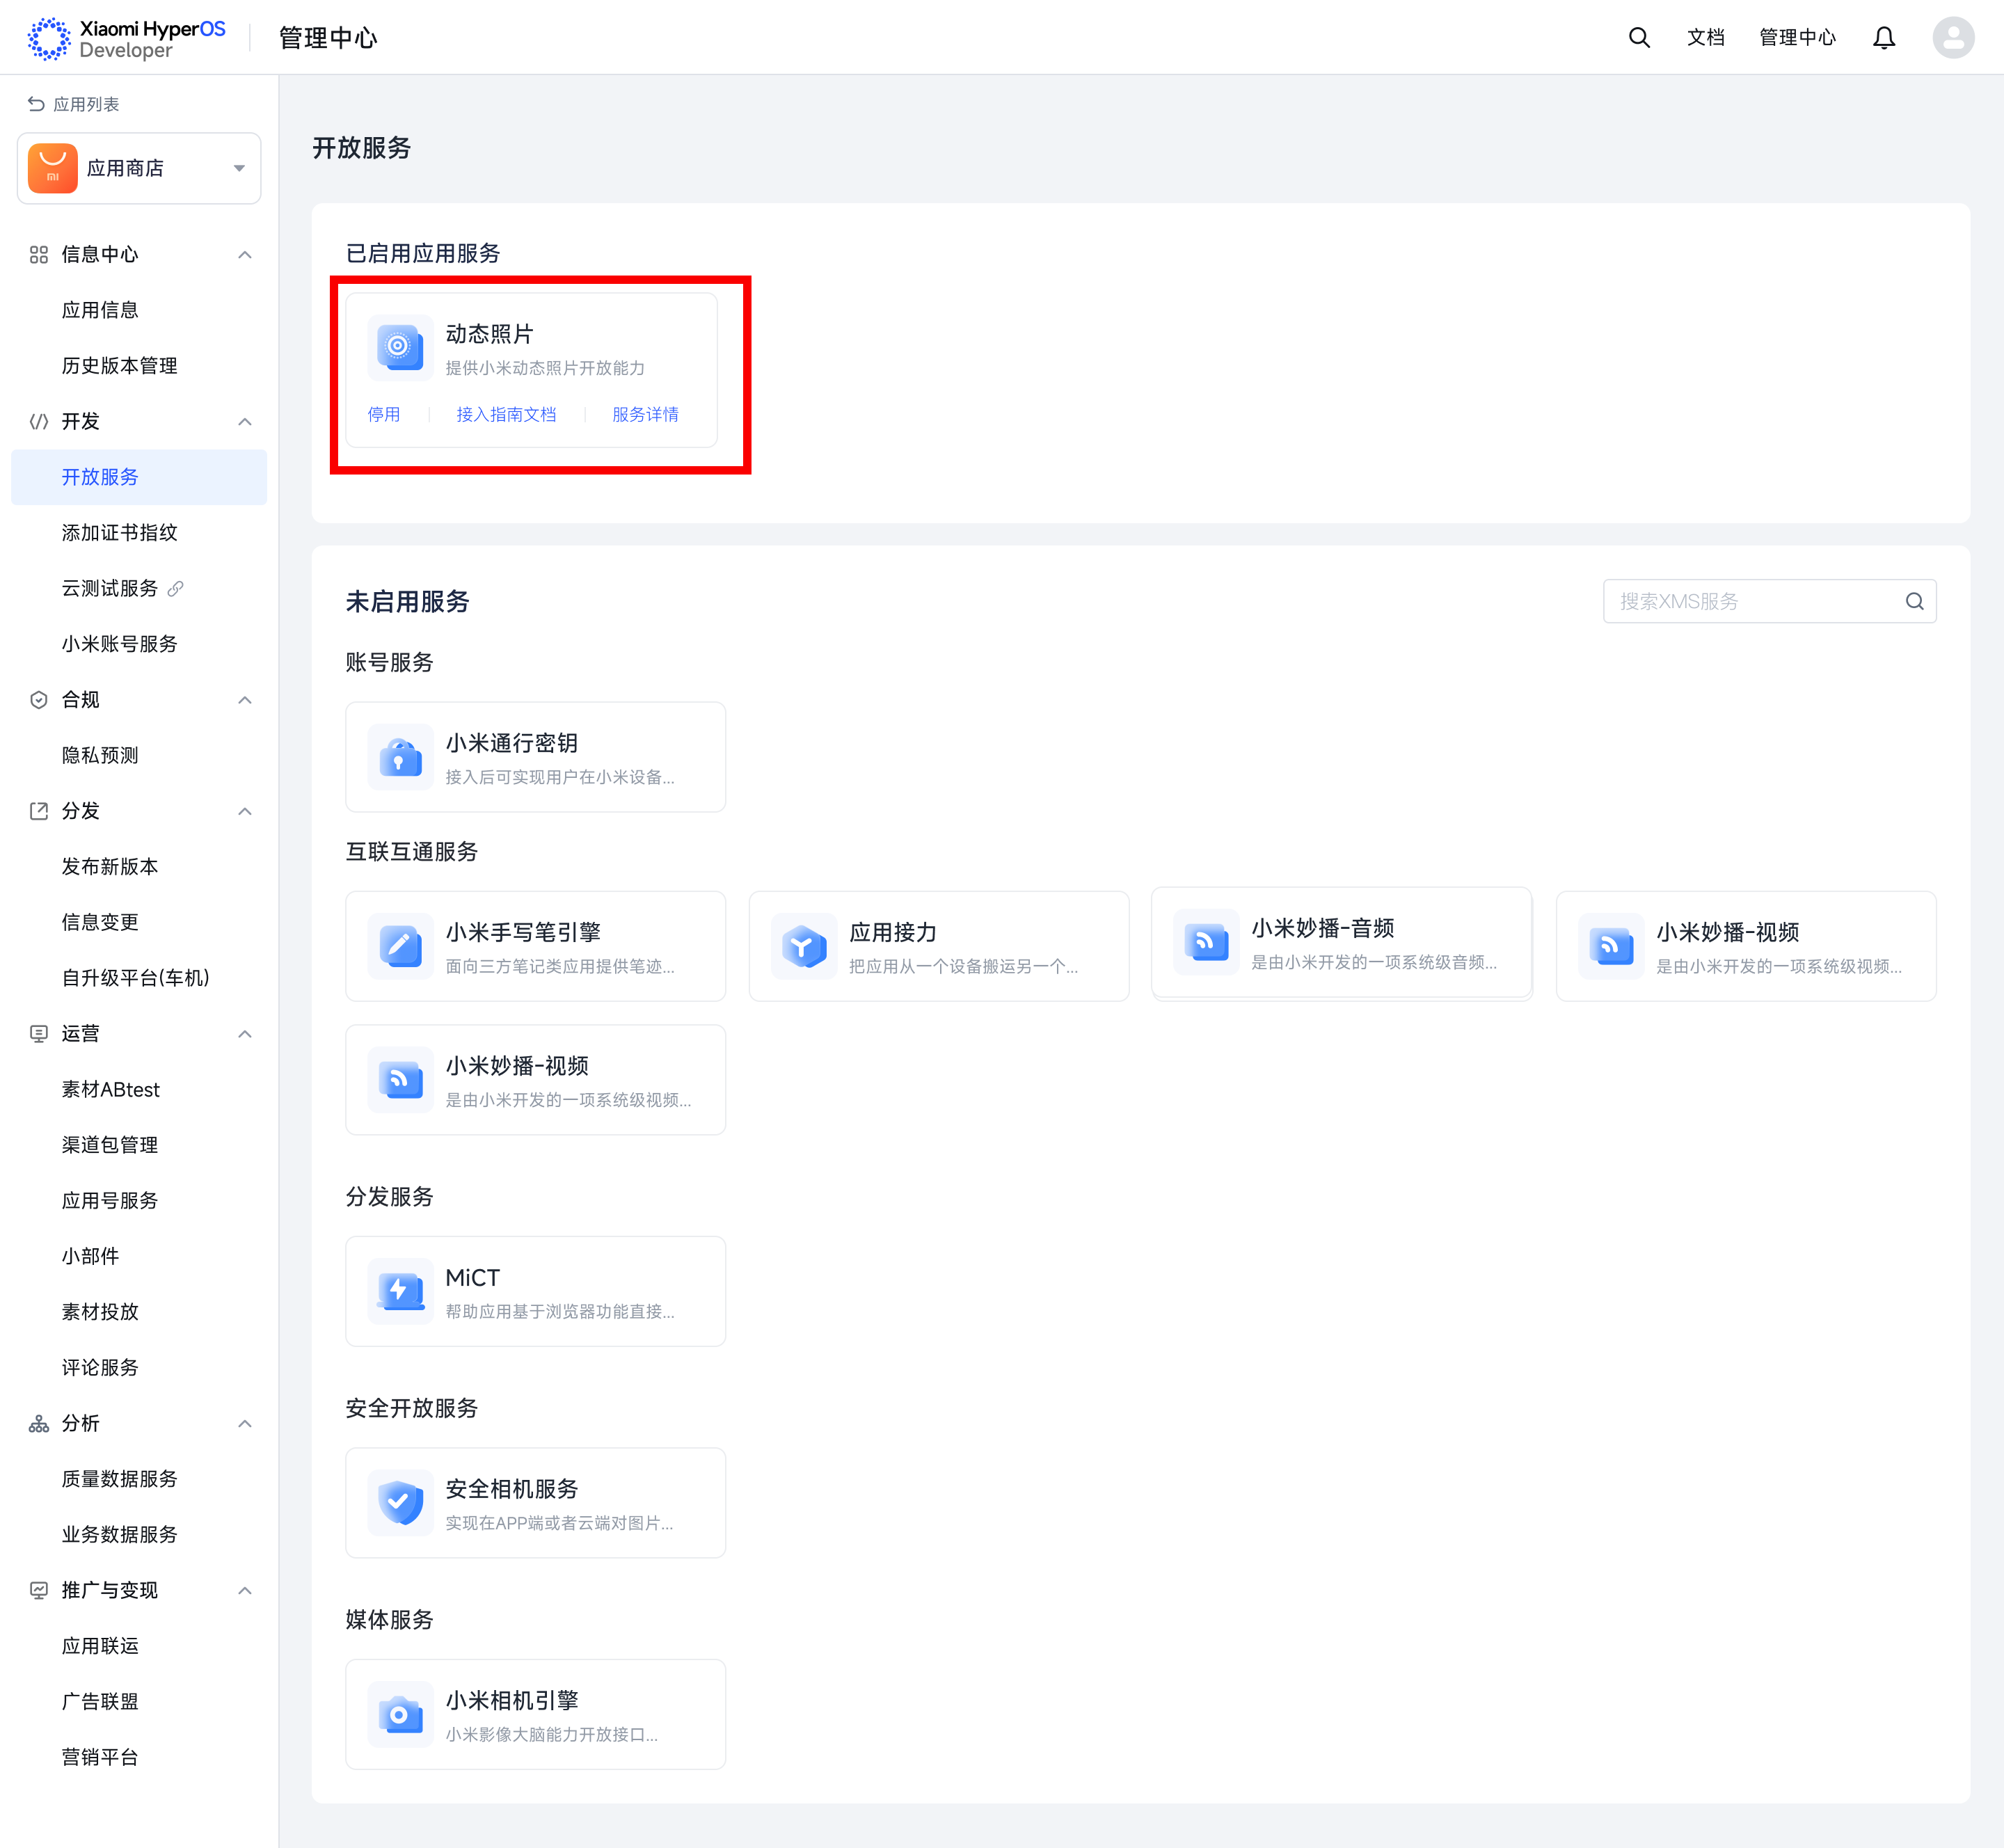2004x1848 pixels.
Task: Click the user avatar icon
Action: [x=1952, y=38]
